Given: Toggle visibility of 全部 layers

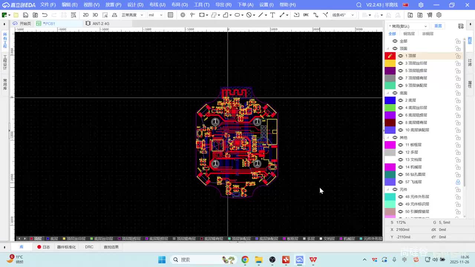Looking at the screenshot, I should (395, 41).
